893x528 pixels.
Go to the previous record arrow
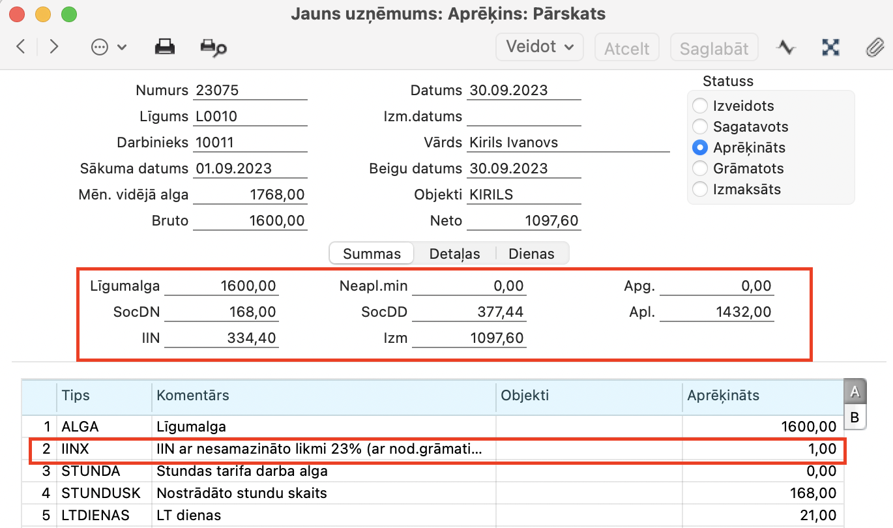[21, 47]
